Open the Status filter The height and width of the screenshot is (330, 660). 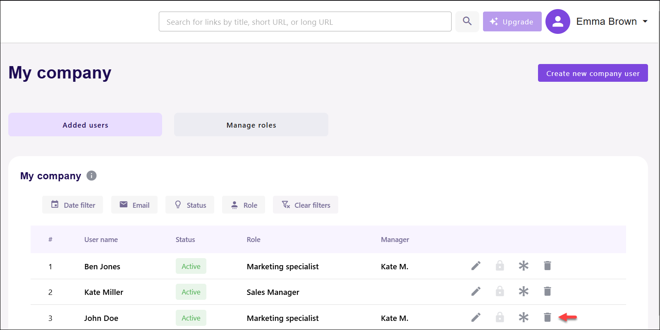pos(190,205)
